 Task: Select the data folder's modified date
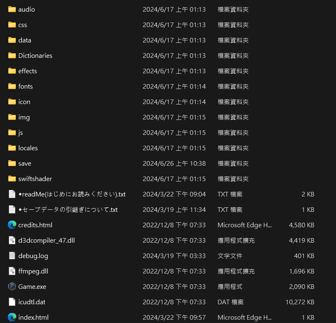click(x=174, y=40)
